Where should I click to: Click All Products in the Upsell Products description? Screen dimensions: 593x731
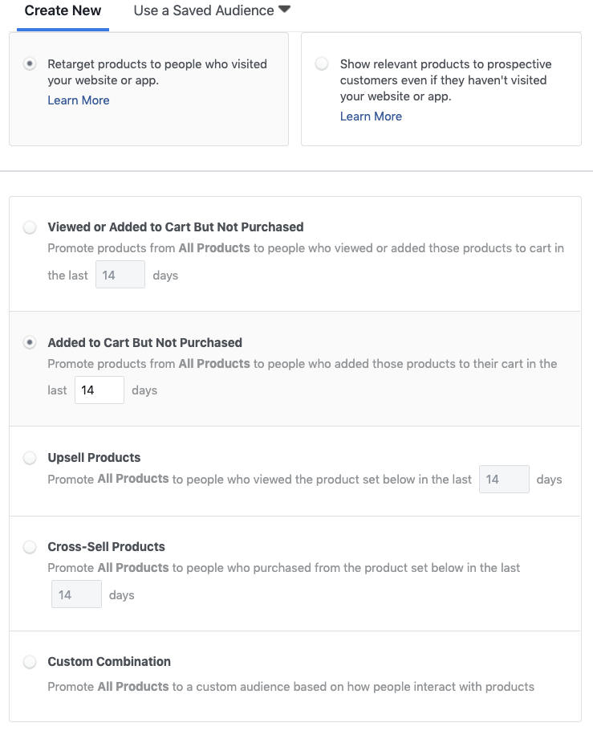[133, 479]
